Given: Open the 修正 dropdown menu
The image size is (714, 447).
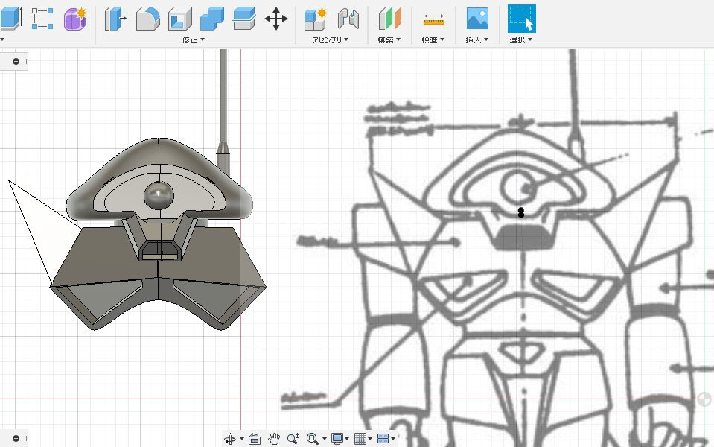Looking at the screenshot, I should click(193, 39).
